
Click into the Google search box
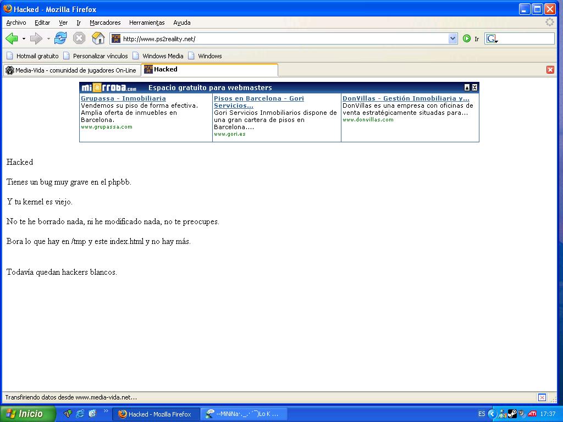pos(526,39)
